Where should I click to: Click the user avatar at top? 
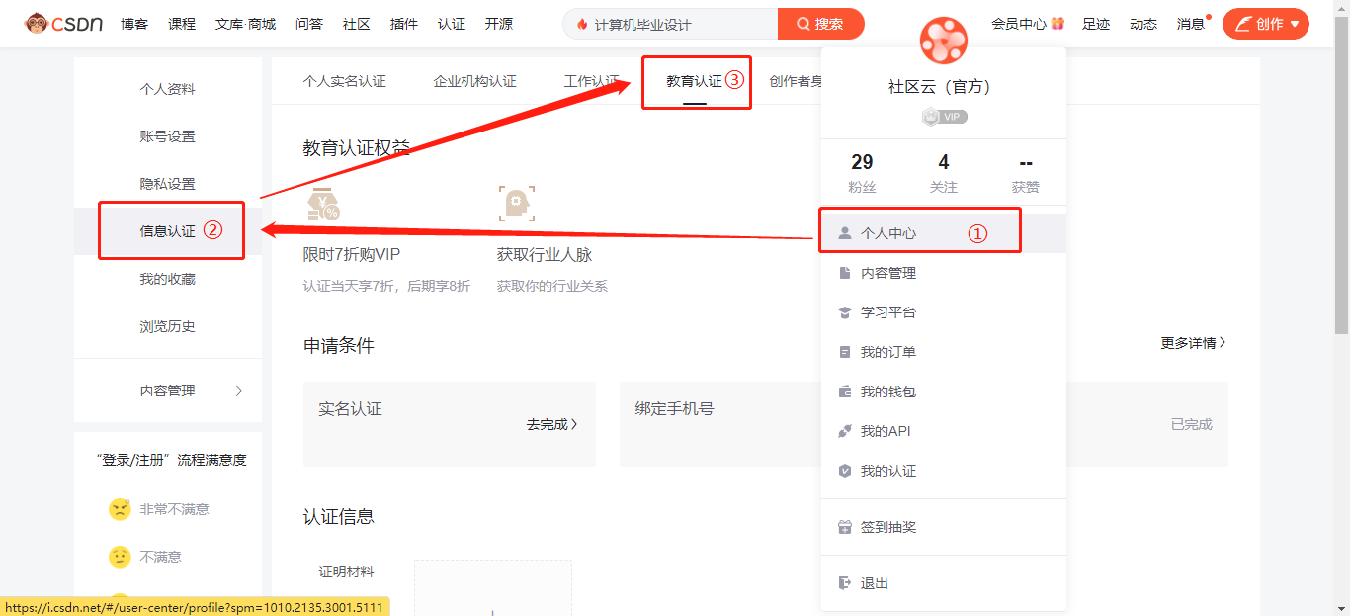tap(943, 41)
